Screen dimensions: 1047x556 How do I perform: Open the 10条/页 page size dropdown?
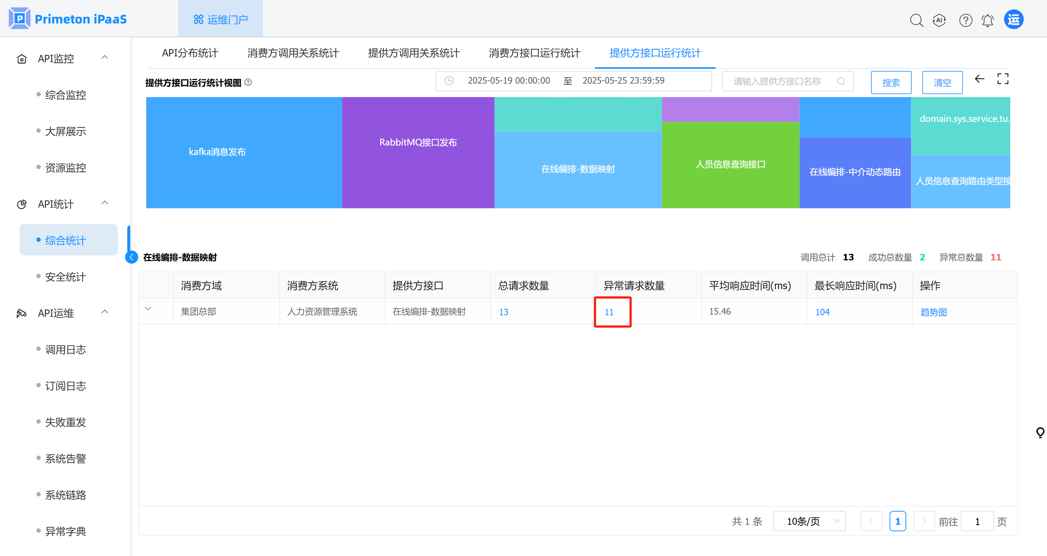point(809,521)
